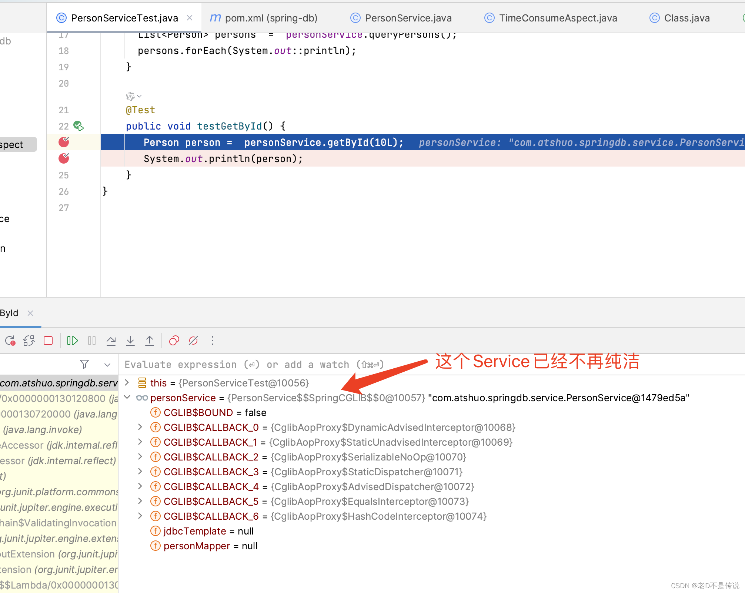Select the (java.lang.invoke) stack frame
Viewport: 745px width, 593px height.
[59, 429]
